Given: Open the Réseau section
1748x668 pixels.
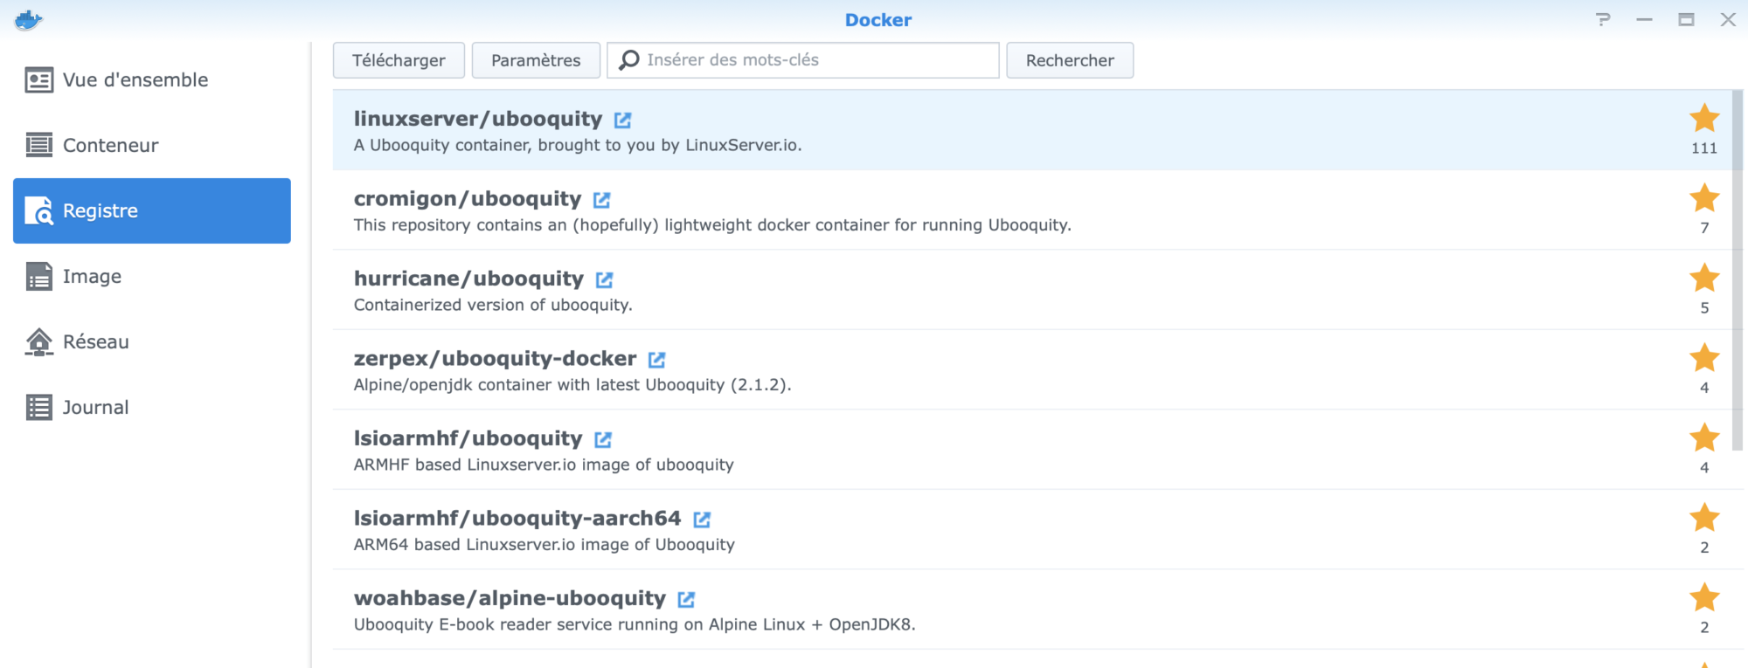Looking at the screenshot, I should [152, 341].
